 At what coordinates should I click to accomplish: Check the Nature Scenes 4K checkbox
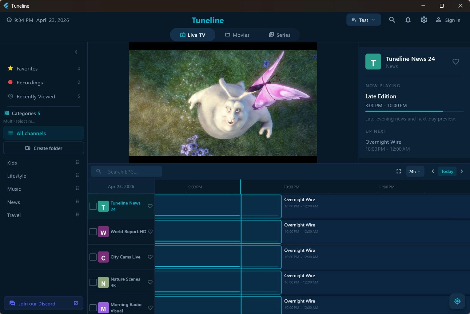(93, 282)
